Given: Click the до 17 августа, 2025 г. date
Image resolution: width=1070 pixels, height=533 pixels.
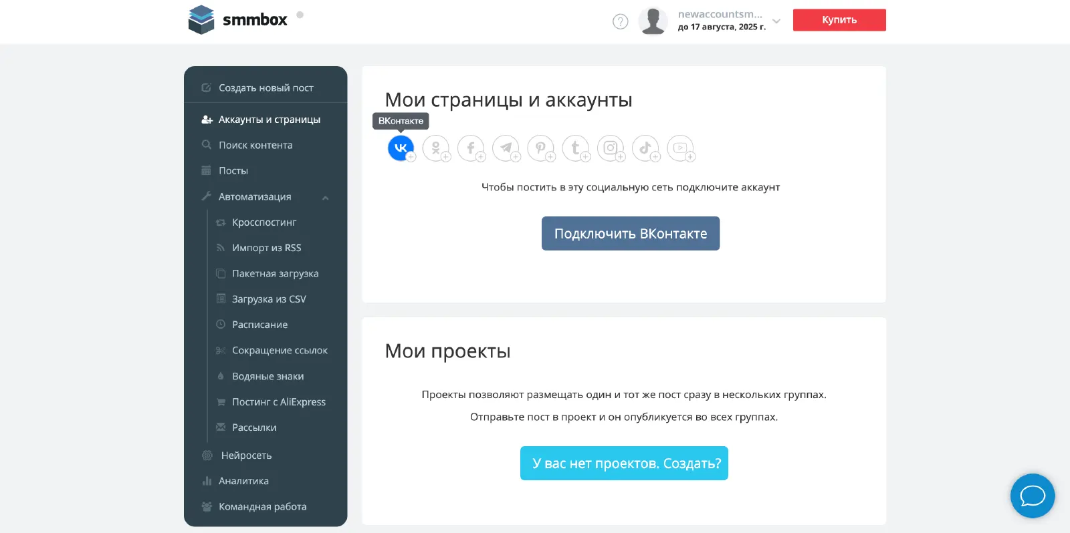Looking at the screenshot, I should (x=722, y=27).
